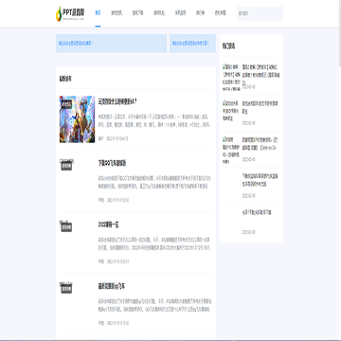
Task: Click the broken thumbnail beside the 2022 article
Action: point(66,225)
